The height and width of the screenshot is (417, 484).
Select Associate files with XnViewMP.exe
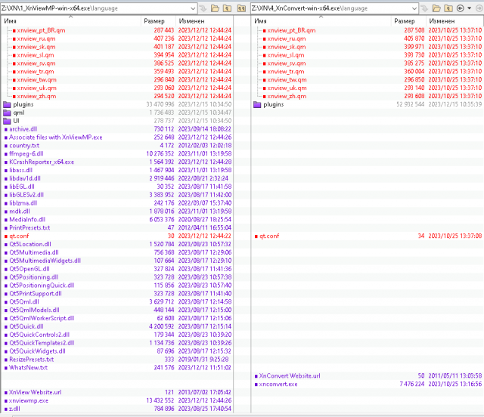point(117,137)
